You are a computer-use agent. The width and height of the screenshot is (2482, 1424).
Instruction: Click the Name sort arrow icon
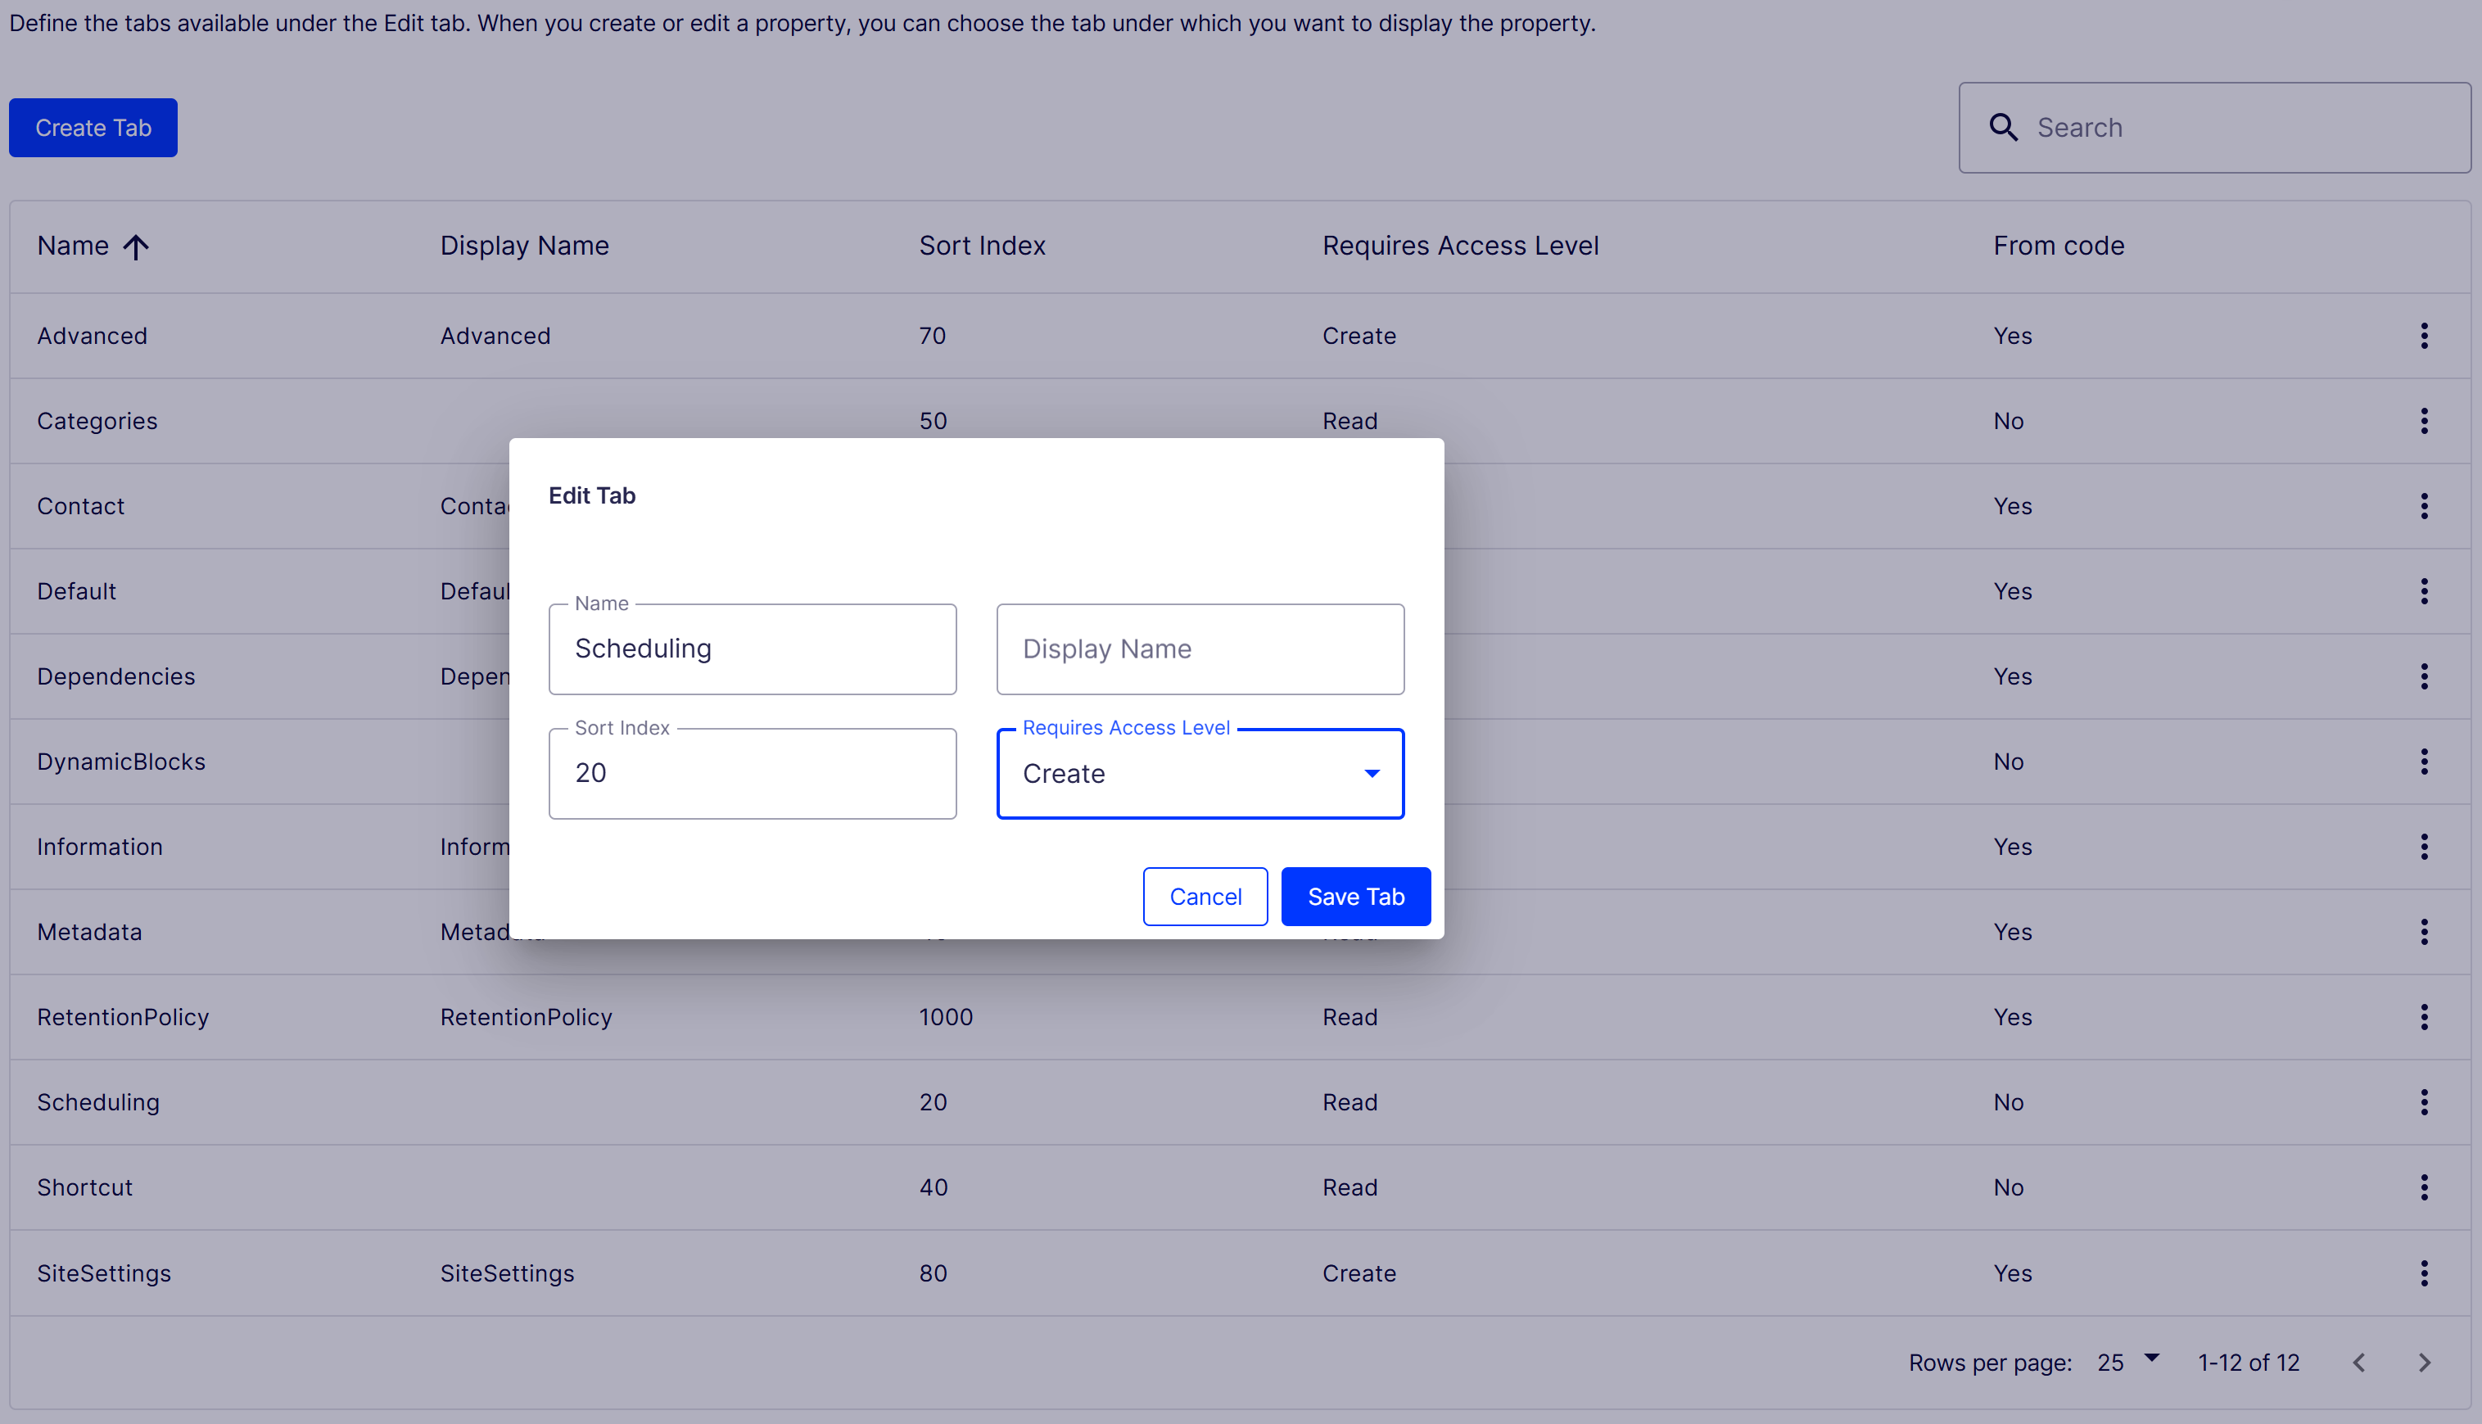(136, 246)
